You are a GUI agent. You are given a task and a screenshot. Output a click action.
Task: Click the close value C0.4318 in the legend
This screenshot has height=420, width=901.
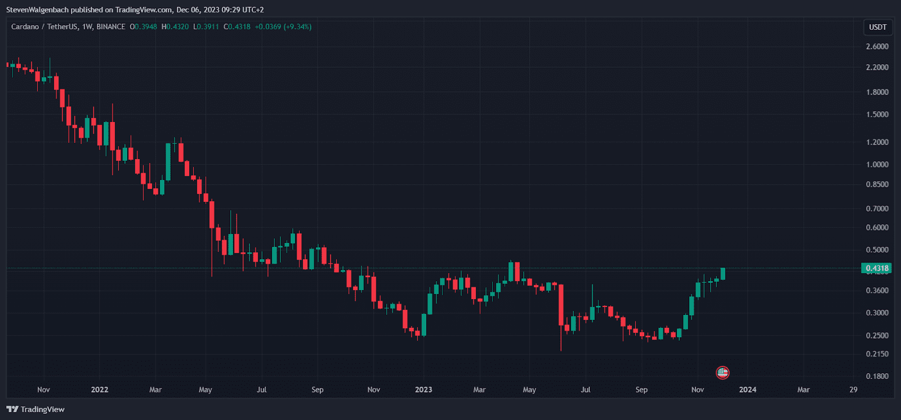[237, 26]
